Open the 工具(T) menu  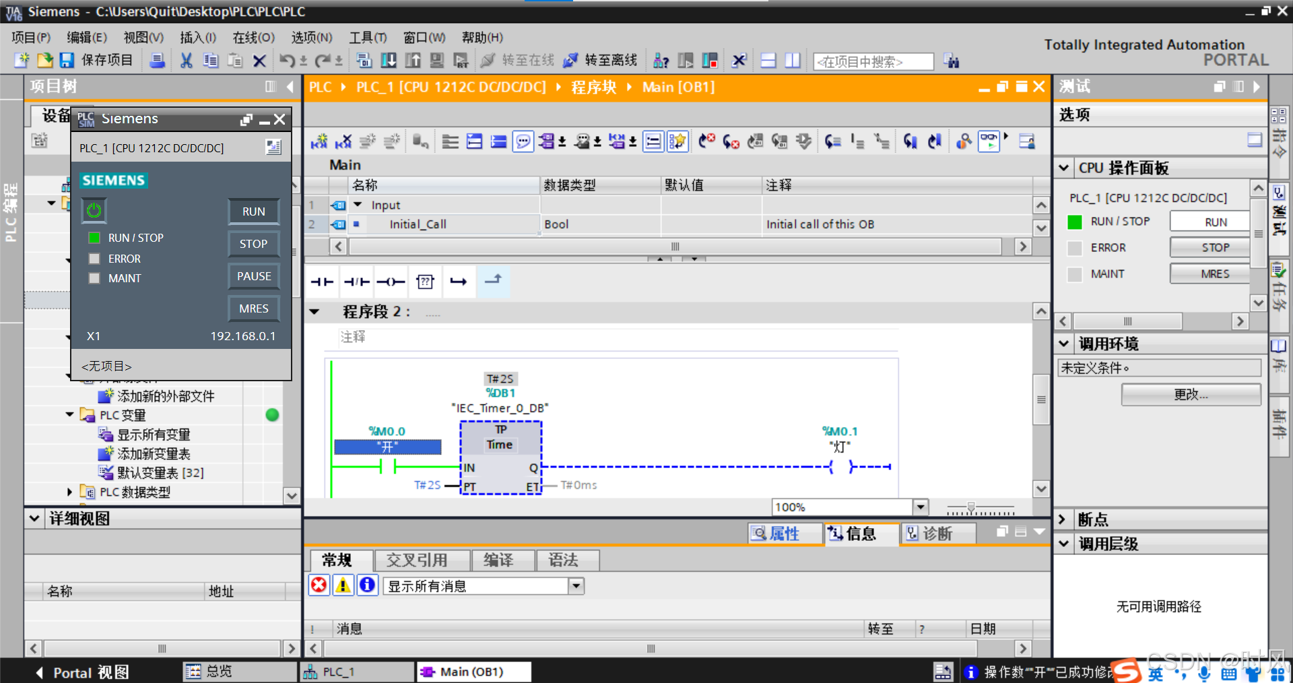pyautogui.click(x=368, y=38)
